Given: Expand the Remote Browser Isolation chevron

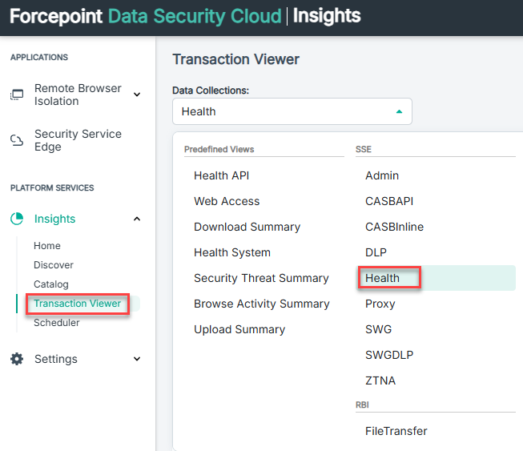Looking at the screenshot, I should 136,95.
